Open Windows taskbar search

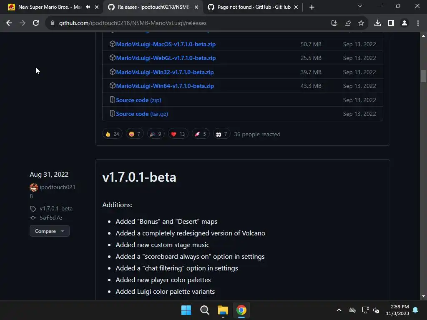[x=204, y=310]
